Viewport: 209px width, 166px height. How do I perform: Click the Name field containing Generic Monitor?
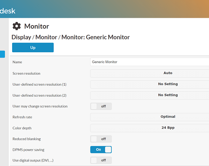[150, 62]
